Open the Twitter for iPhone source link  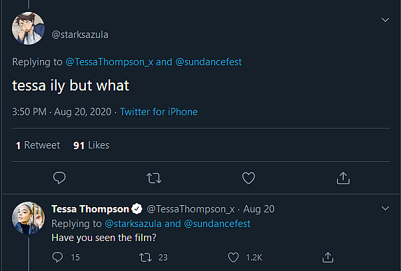pos(159,112)
